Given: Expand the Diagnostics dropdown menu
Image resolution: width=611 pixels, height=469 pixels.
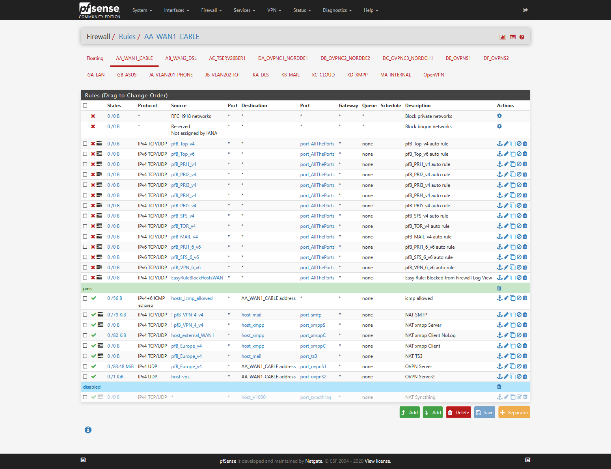Looking at the screenshot, I should (x=337, y=10).
